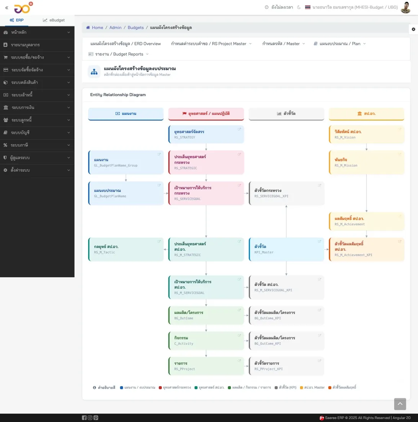
Task: Click scroll-to-top arrow button
Action: tap(400, 404)
